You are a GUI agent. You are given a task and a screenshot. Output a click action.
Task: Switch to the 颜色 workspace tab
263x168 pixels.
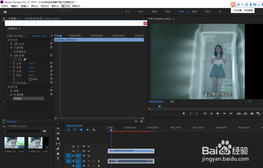coord(168,12)
